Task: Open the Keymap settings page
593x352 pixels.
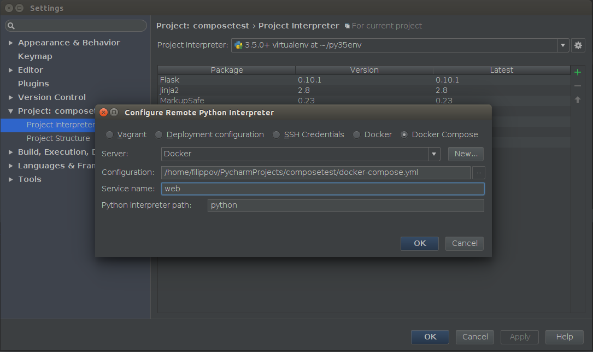Action: point(35,56)
